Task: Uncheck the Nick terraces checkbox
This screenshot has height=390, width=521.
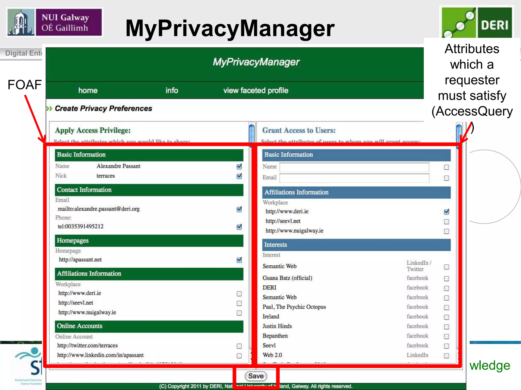Action: (239, 176)
